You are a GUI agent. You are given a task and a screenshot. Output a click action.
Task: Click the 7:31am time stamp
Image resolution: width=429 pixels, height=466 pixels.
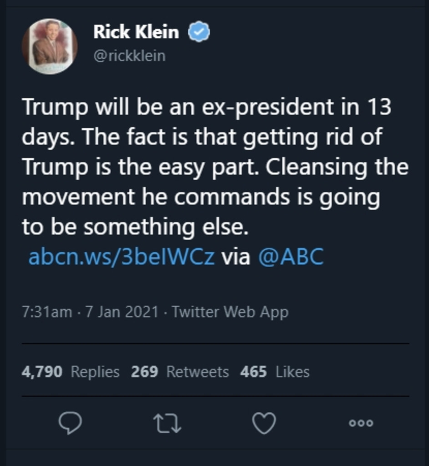pos(46,312)
